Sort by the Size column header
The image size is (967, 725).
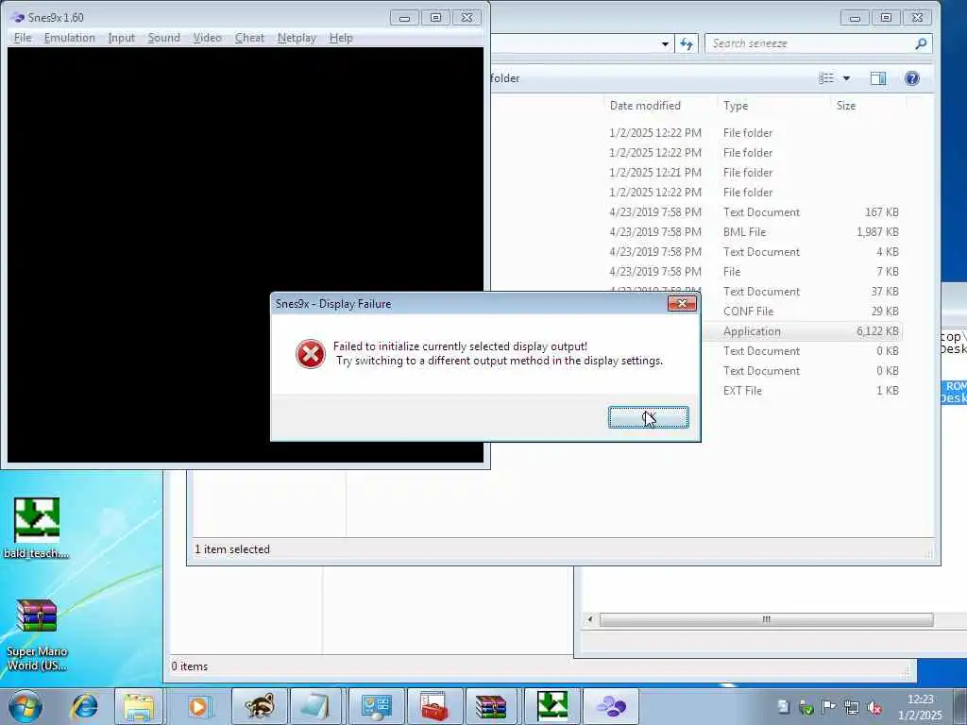[x=846, y=106]
